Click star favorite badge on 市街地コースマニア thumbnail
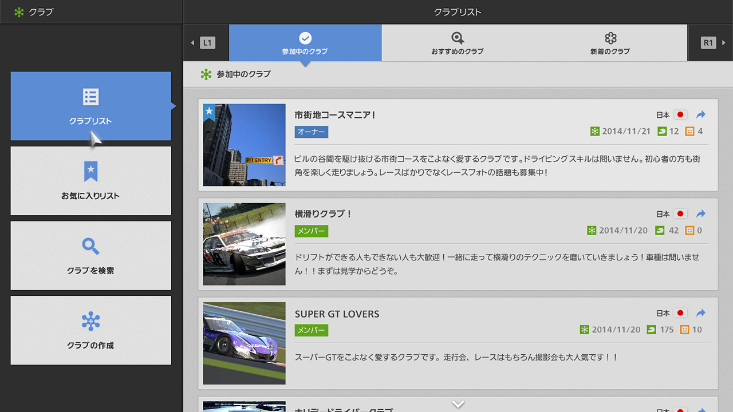 click(209, 110)
